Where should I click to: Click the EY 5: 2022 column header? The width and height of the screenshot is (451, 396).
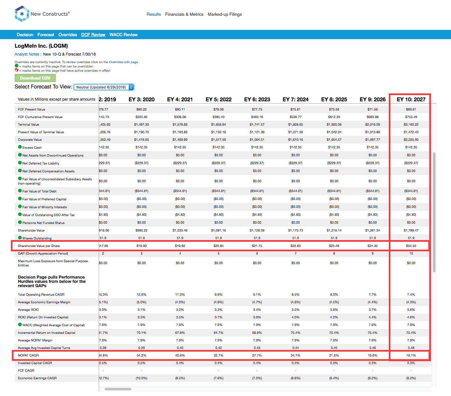click(219, 99)
